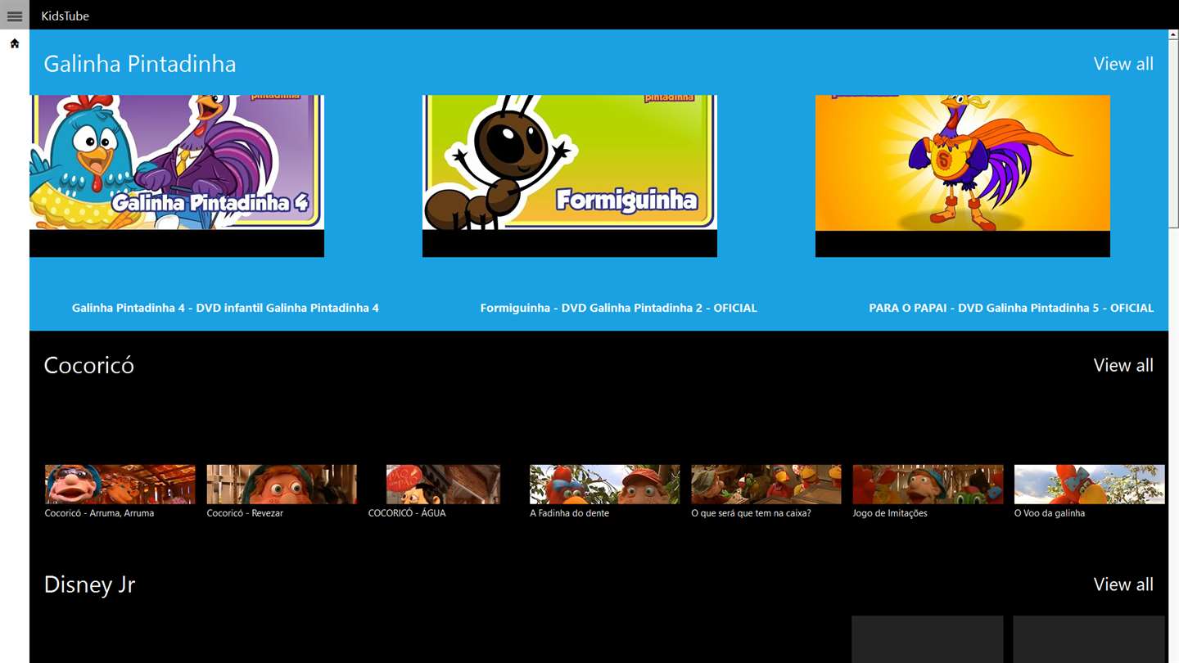Open Formiguinha video thumbnail
Viewport: 1179px width, 663px height.
[x=570, y=176]
